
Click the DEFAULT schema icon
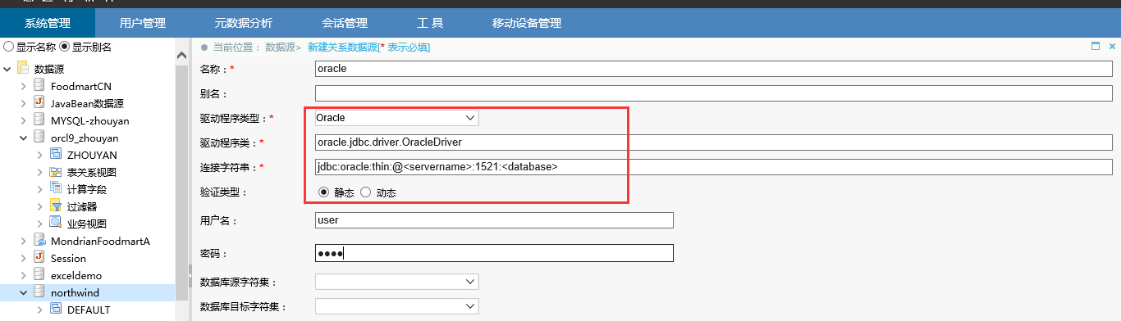point(55,310)
